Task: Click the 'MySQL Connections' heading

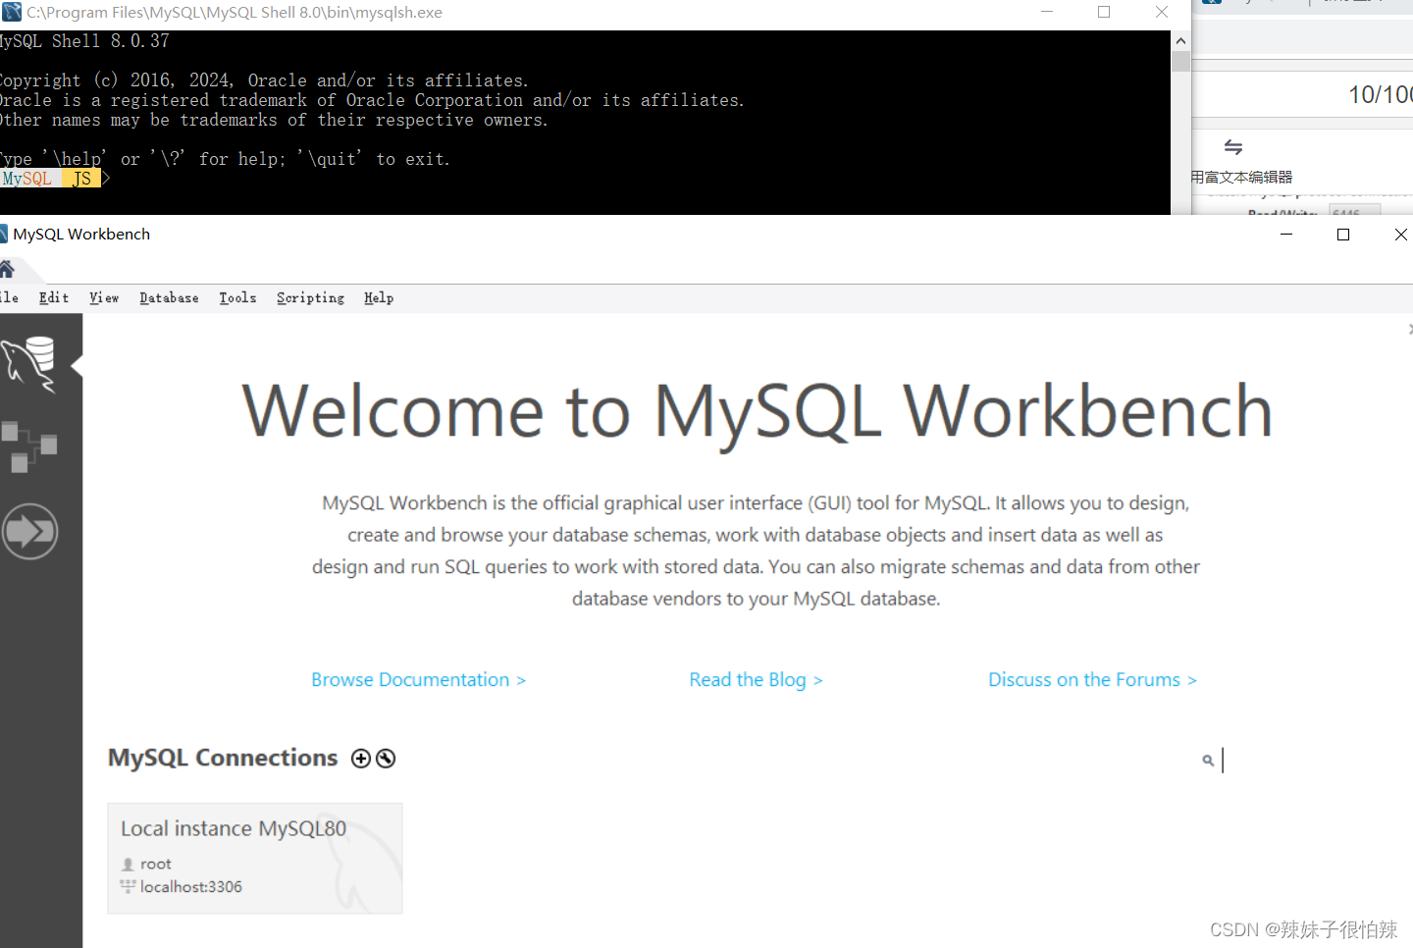Action: 223,758
